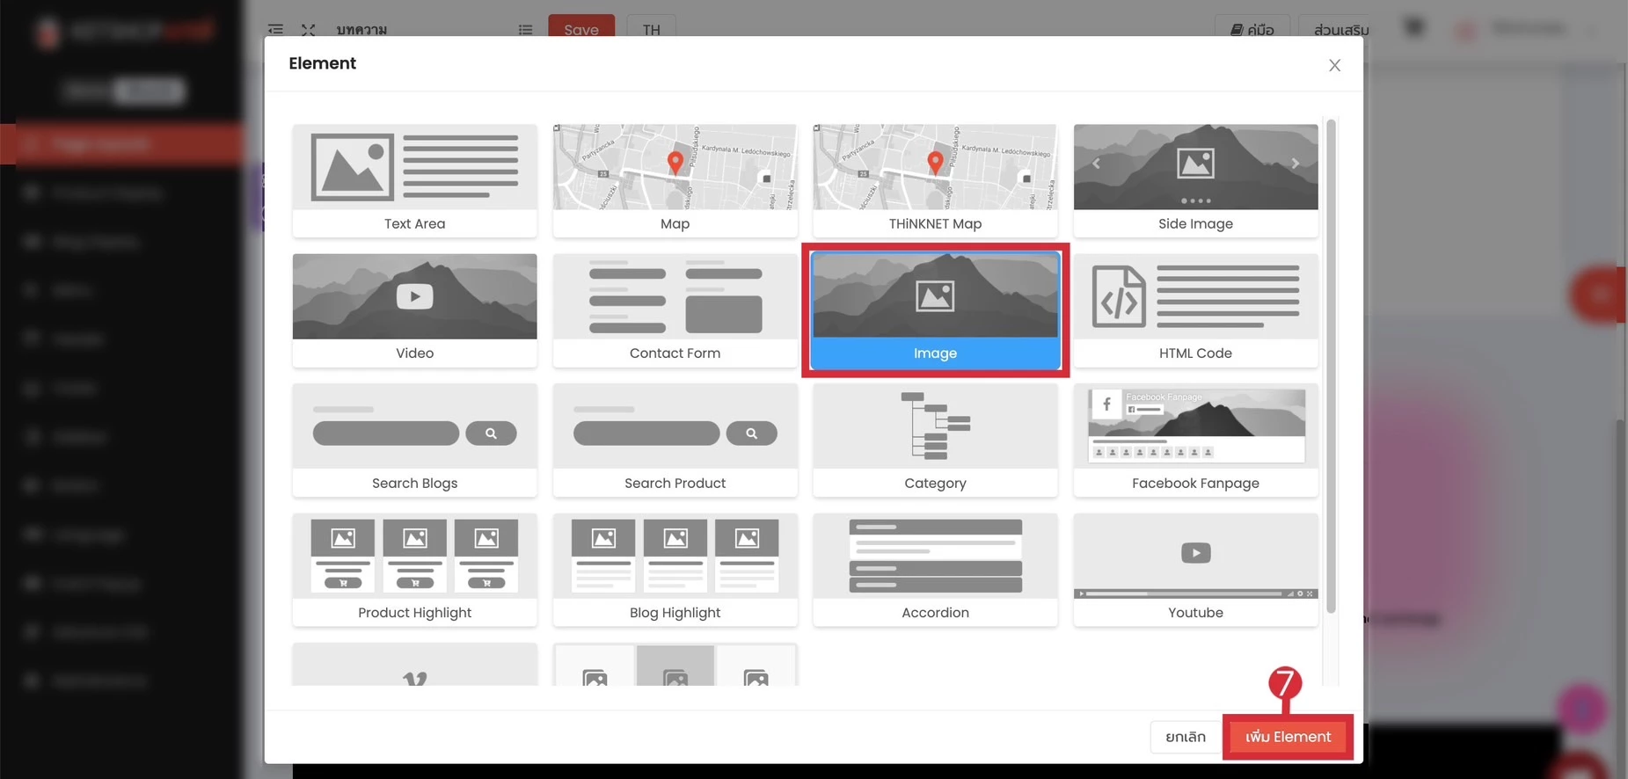Pick the THiNKNET Map element

(935, 180)
